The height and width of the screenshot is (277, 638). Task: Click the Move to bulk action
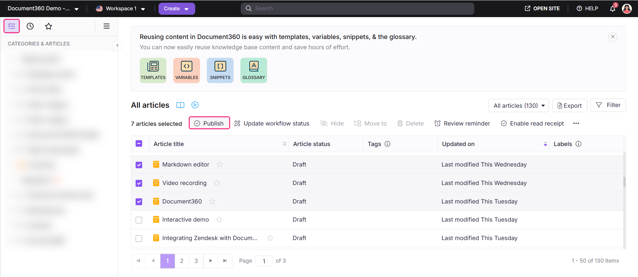point(370,123)
